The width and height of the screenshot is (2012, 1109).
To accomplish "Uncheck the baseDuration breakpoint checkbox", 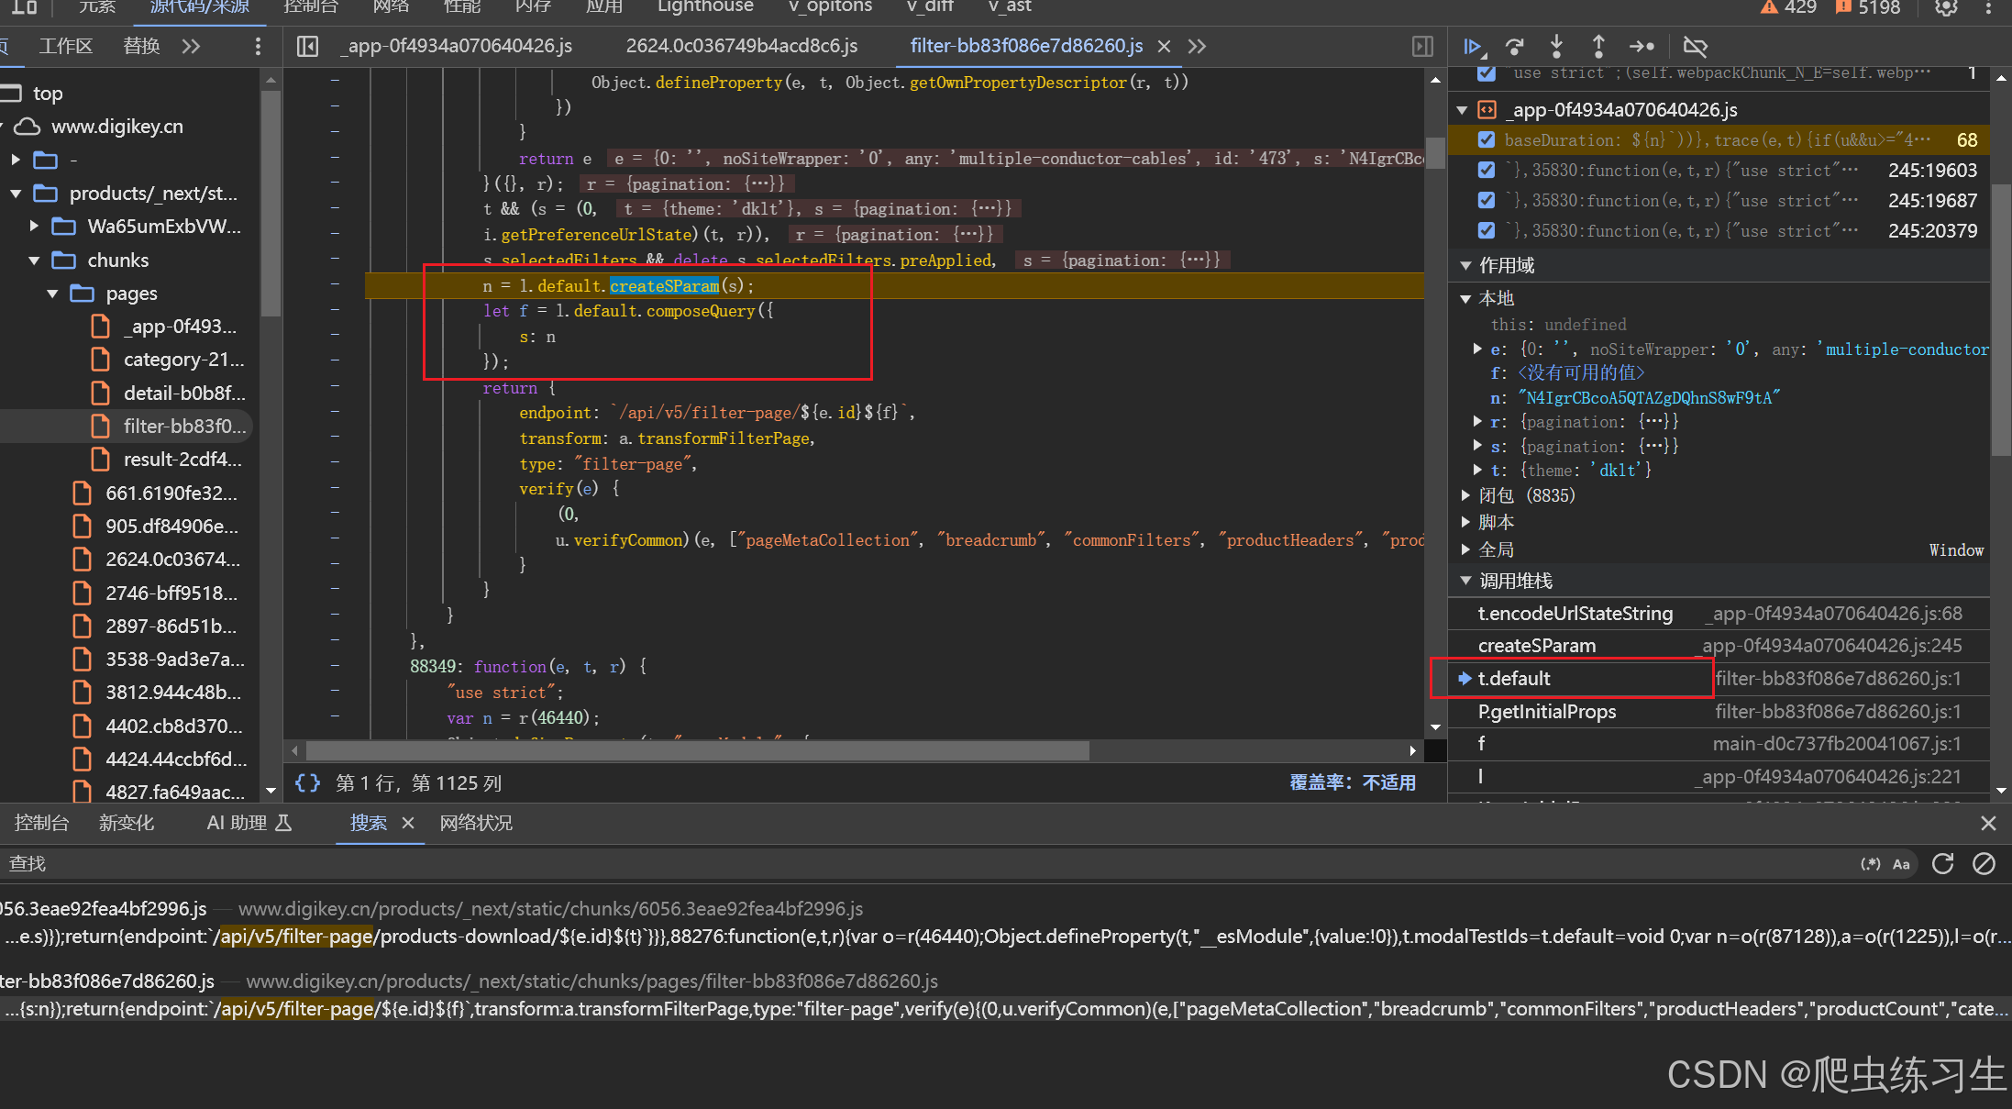I will point(1487,140).
